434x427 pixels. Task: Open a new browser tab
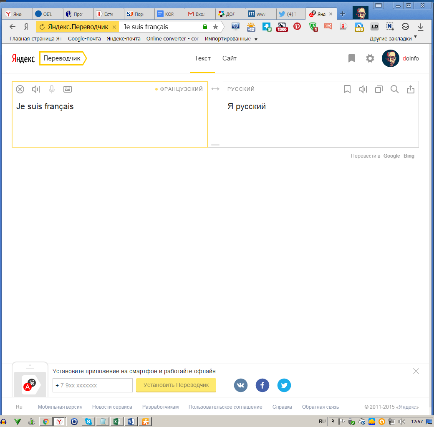point(343,14)
